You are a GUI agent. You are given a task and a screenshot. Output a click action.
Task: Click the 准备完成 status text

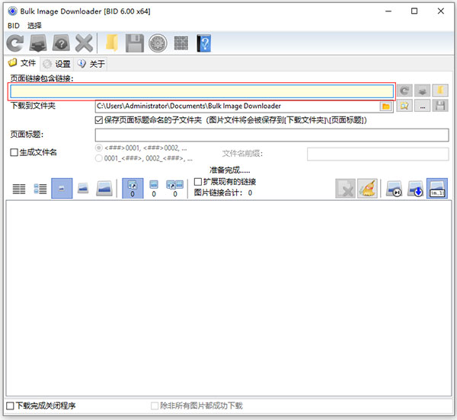(x=230, y=170)
